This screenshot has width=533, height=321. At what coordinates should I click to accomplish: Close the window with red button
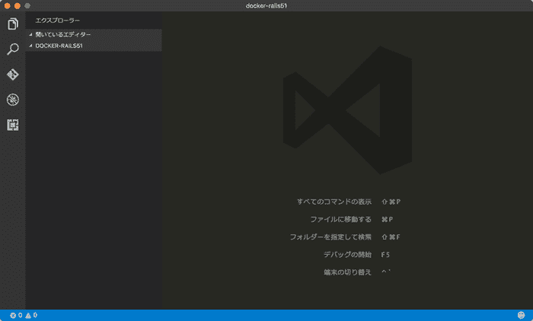(x=7, y=6)
